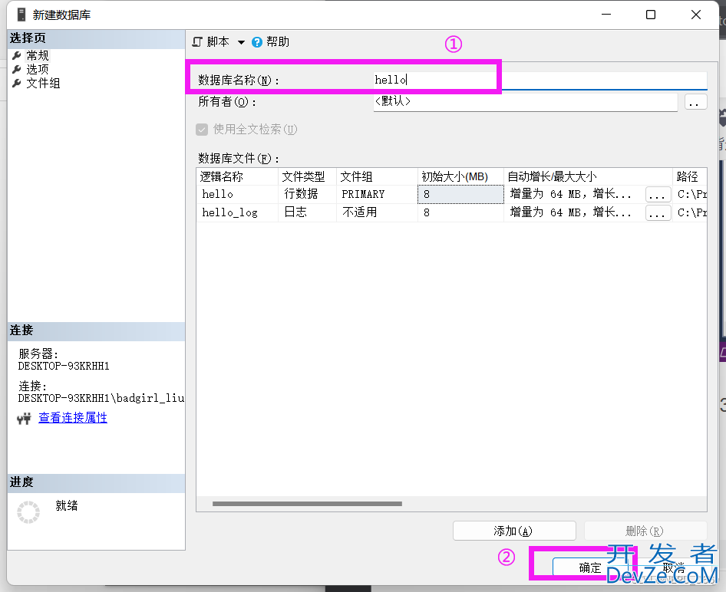This screenshot has height=592, width=726.
Task: Maximize the 新建数据库 window
Action: click(x=651, y=15)
